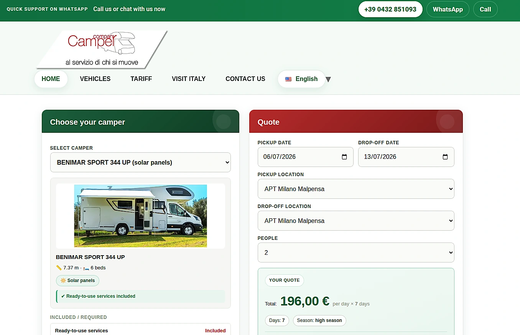Click the "Ready-to-use services included" notice
The width and height of the screenshot is (520, 335).
[140, 296]
